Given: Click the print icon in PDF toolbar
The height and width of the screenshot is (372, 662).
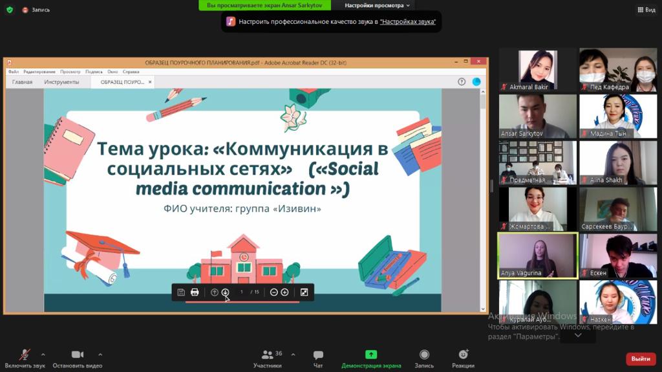Looking at the screenshot, I should [x=195, y=292].
